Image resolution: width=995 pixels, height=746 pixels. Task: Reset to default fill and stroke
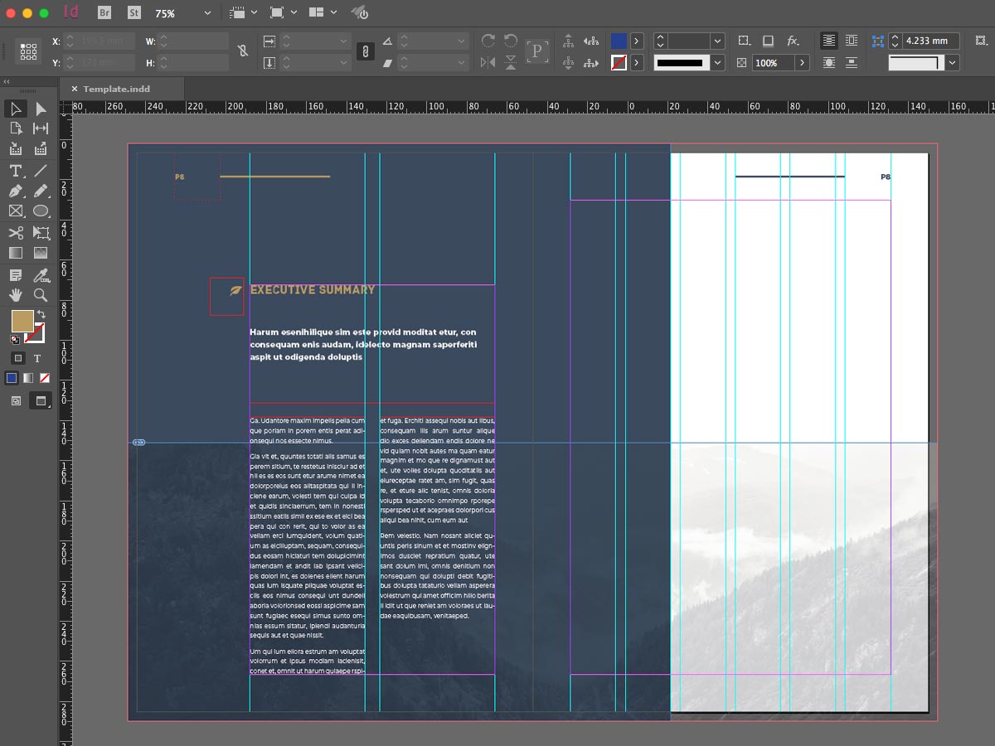14,339
